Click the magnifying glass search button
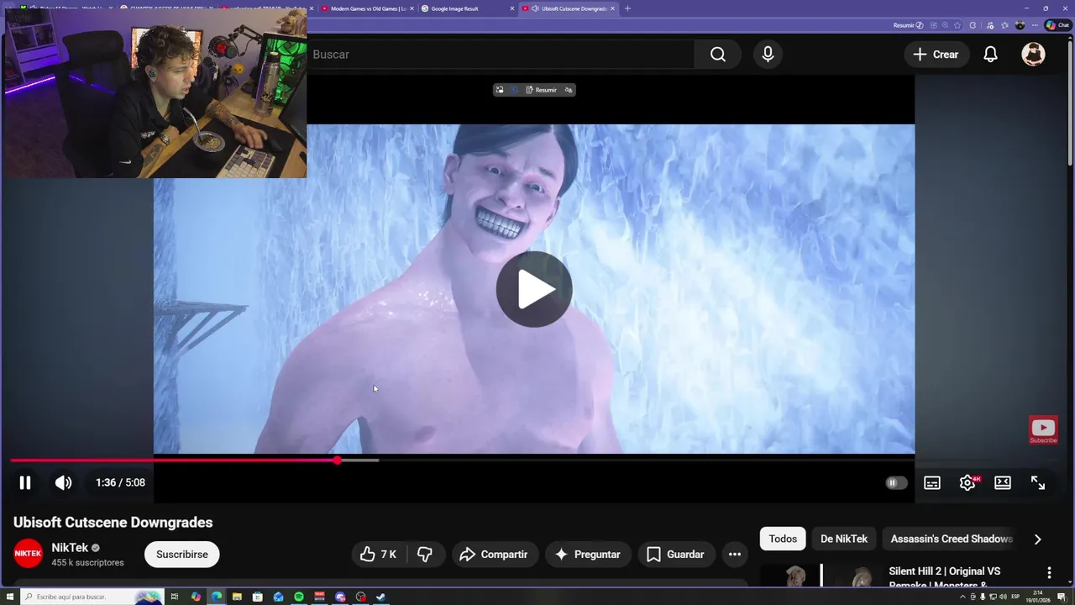 (717, 54)
